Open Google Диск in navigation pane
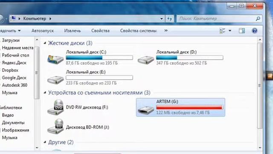 (x=14, y=78)
